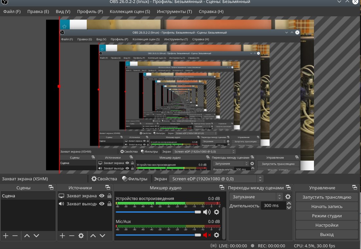Open Mic/Aux audio settings gear

point(217,235)
